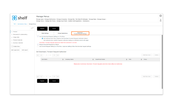The width and height of the screenshot is (173, 108).
Task: Go to next page in upper pagination
Action: 54,55
